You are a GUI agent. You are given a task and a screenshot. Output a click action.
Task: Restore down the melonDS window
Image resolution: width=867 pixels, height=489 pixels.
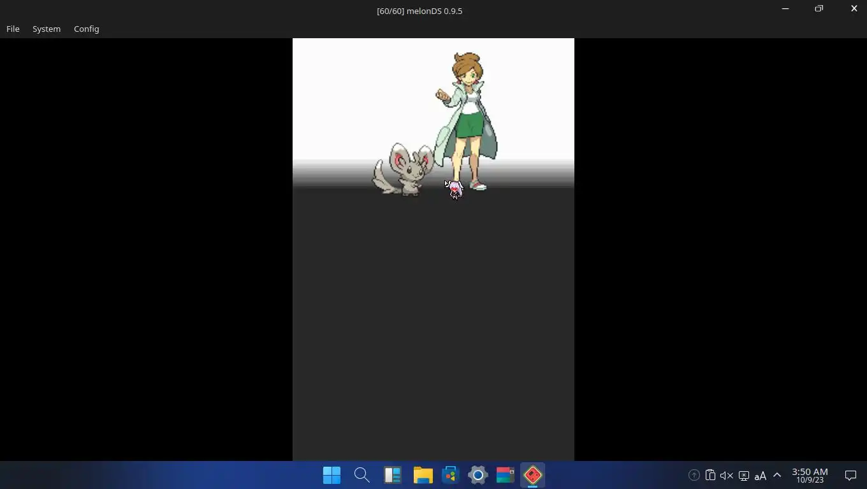point(819,8)
